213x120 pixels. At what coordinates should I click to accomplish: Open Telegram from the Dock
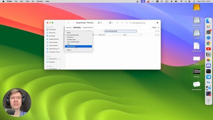[x=208, y=77]
